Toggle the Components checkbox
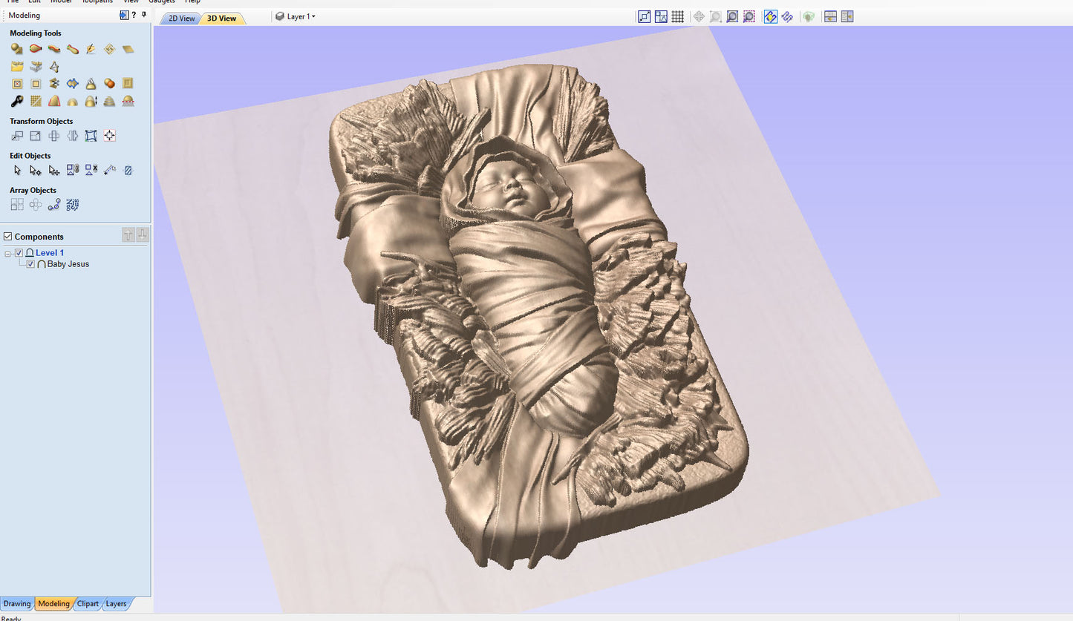 click(x=8, y=237)
